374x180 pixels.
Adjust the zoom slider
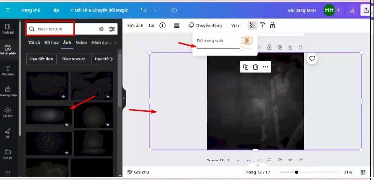click(x=309, y=172)
